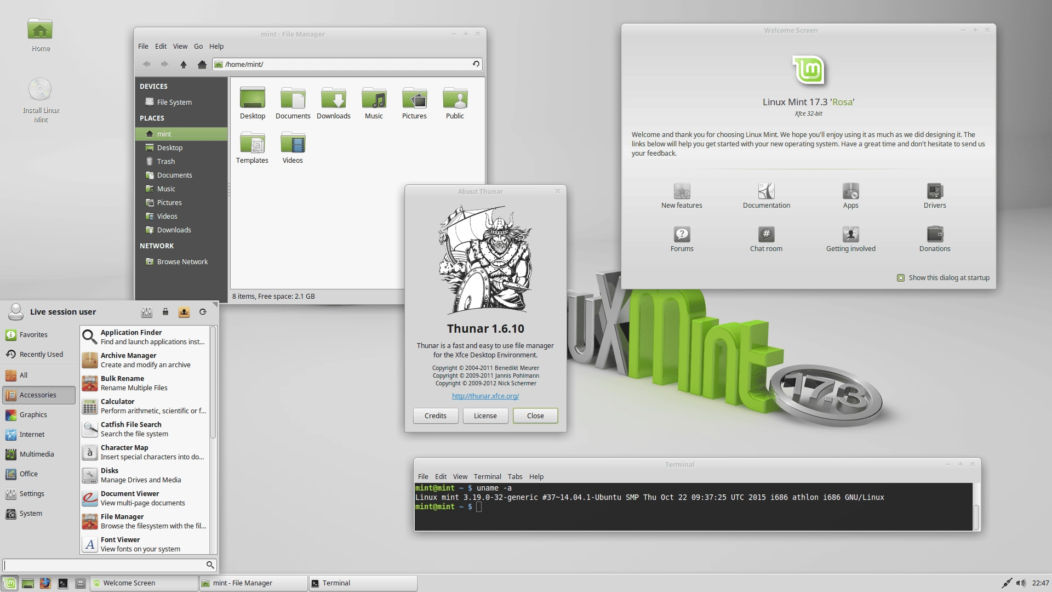Click the volume icon in system tray
1052x592 pixels.
click(1021, 583)
